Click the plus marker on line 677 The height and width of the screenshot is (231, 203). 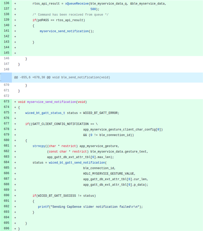[x=15, y=124]
